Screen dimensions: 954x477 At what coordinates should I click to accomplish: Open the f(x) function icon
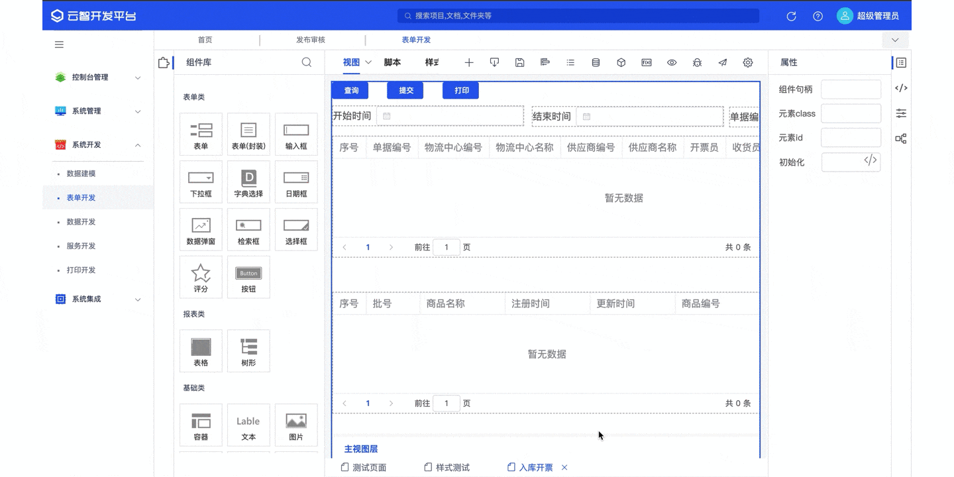pyautogui.click(x=647, y=62)
